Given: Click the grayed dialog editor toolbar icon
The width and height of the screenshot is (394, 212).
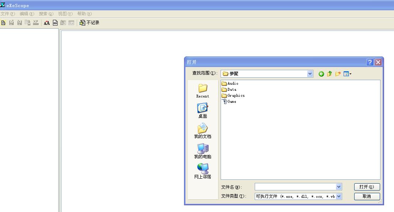Looking at the screenshot, I should tap(63, 23).
